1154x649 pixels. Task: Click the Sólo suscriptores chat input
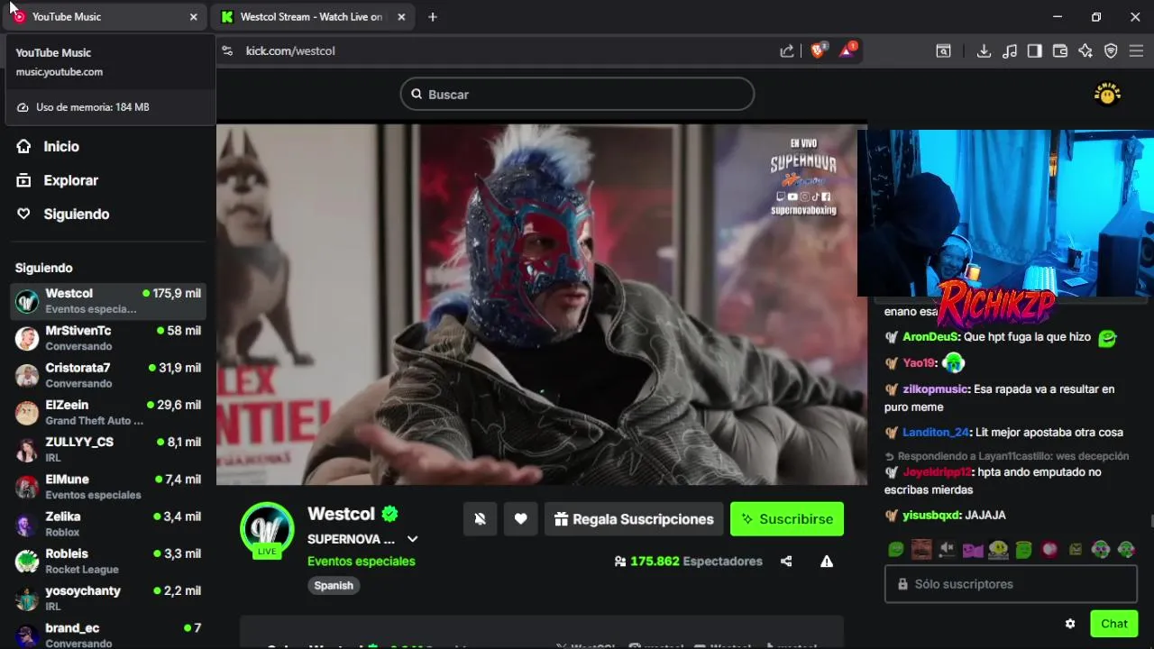click(x=1011, y=584)
